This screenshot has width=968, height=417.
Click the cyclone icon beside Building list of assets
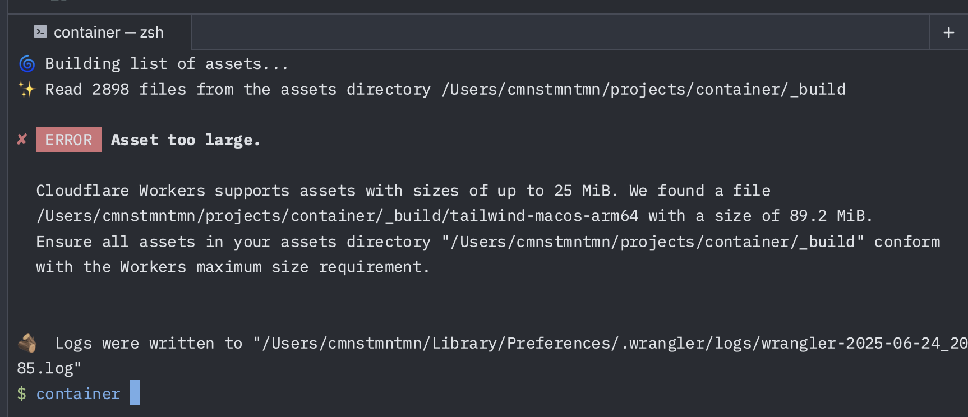[26, 64]
